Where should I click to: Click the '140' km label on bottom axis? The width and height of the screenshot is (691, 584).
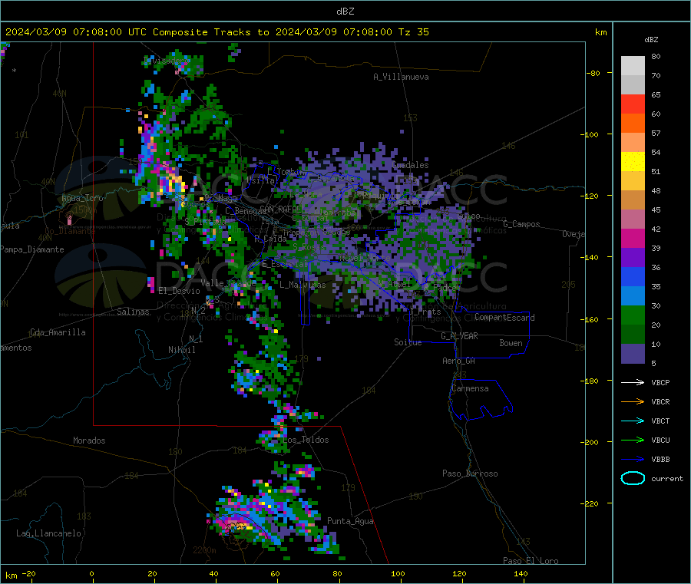[521, 574]
